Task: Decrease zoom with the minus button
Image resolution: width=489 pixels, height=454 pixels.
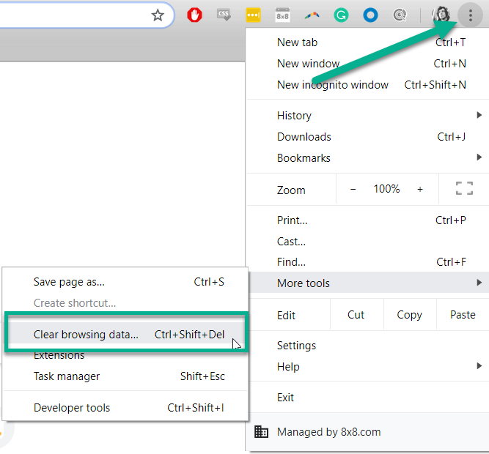Action: pos(353,189)
